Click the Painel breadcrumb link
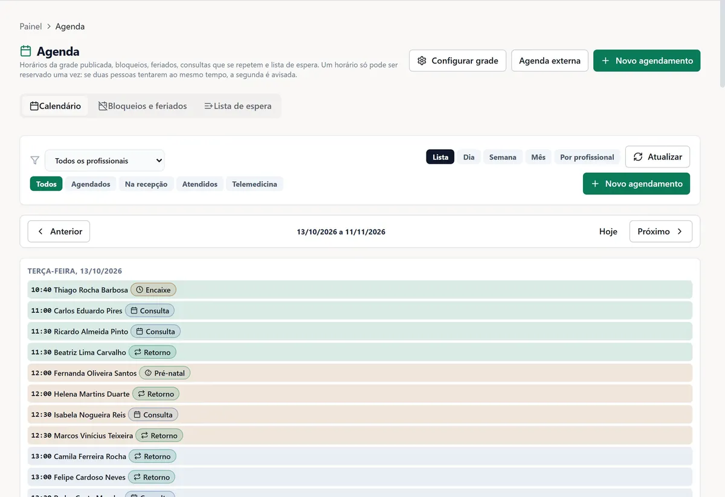725x497 pixels. pyautogui.click(x=31, y=27)
